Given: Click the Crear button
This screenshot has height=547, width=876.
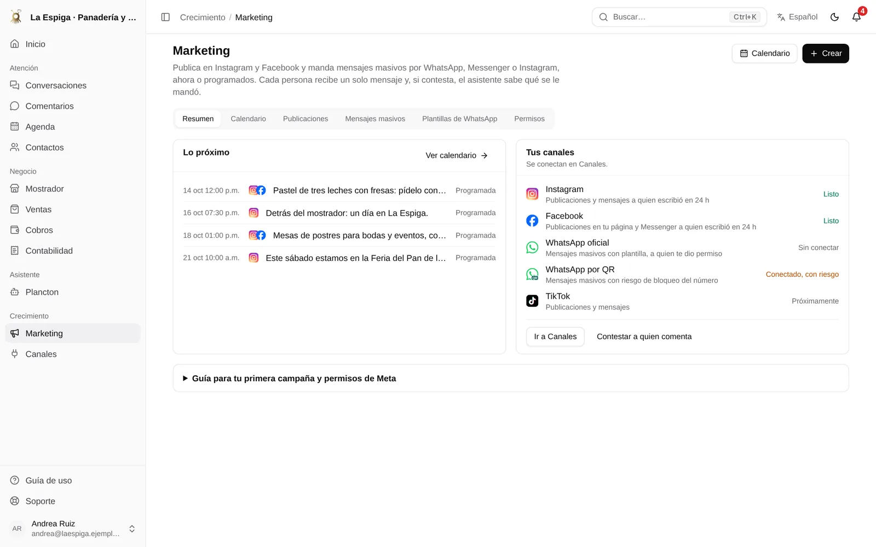Looking at the screenshot, I should [826, 54].
